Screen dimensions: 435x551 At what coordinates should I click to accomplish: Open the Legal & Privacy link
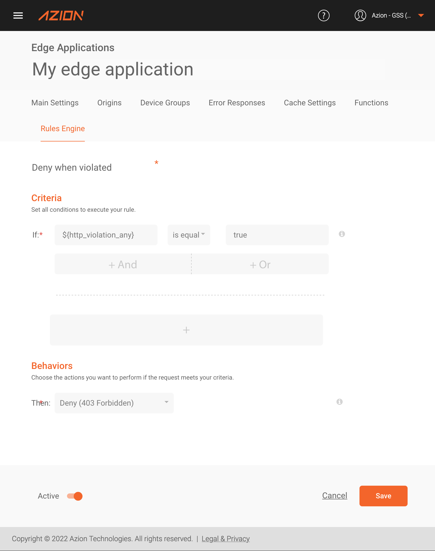coord(226,539)
